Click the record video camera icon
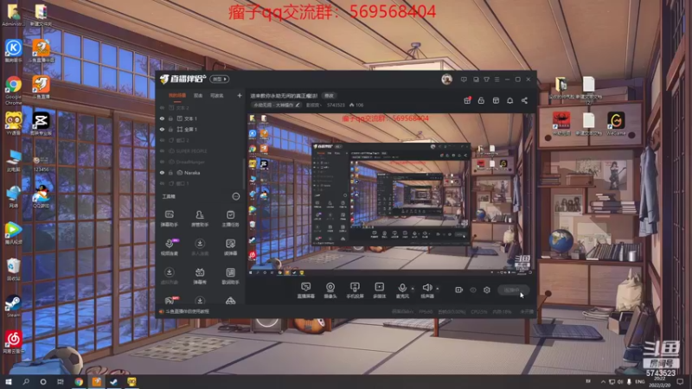Image resolution: width=692 pixels, height=389 pixels. coord(459,290)
